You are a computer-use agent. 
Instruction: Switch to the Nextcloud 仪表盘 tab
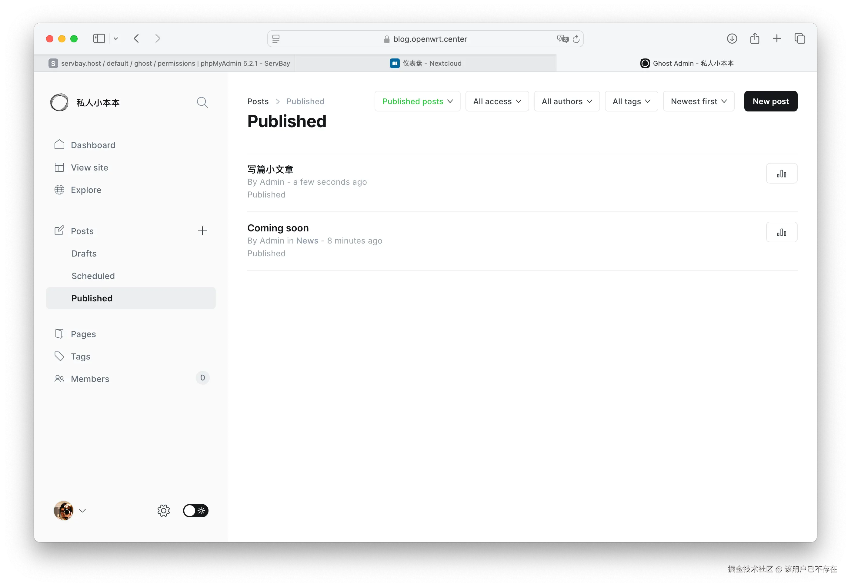(x=425, y=63)
